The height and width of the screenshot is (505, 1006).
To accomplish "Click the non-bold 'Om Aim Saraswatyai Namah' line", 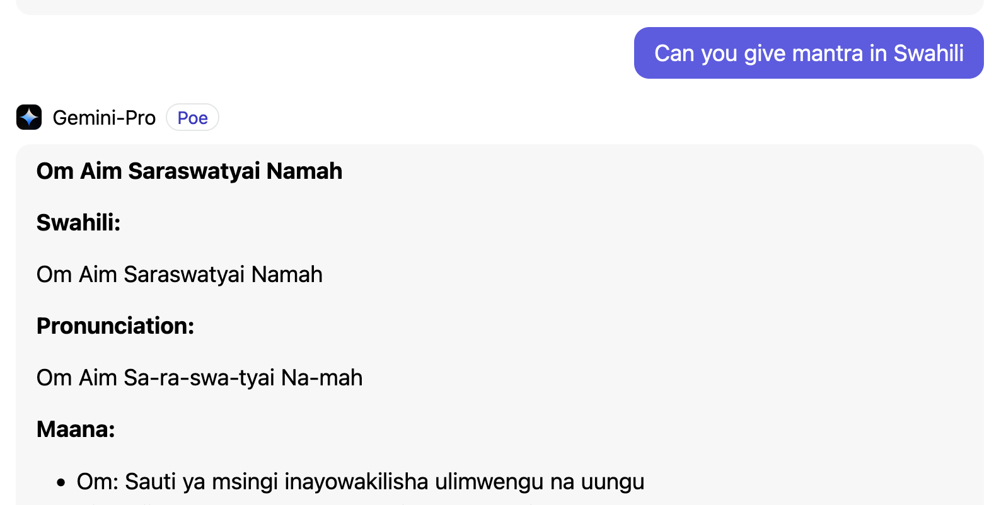I will [x=180, y=275].
